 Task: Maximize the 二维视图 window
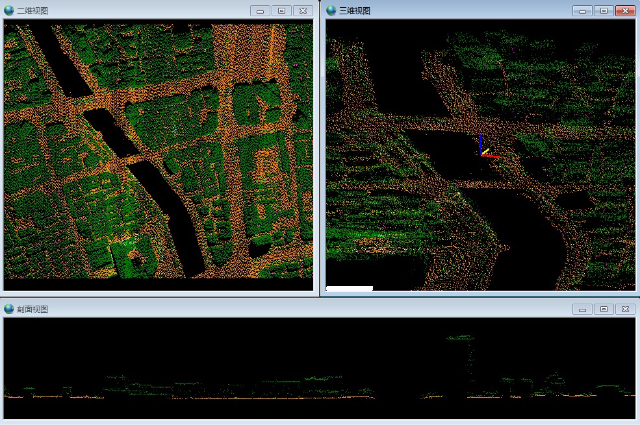pyautogui.click(x=281, y=11)
